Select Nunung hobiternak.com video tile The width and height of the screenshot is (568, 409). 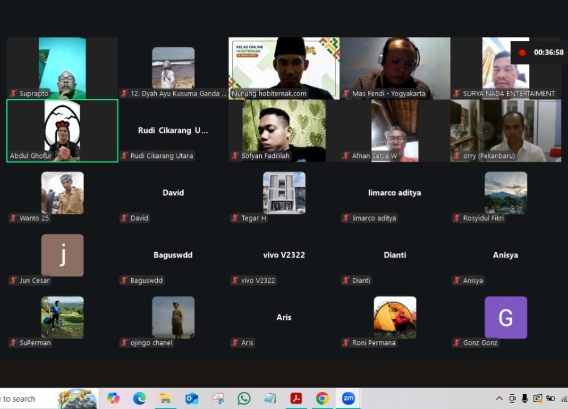[x=284, y=68]
